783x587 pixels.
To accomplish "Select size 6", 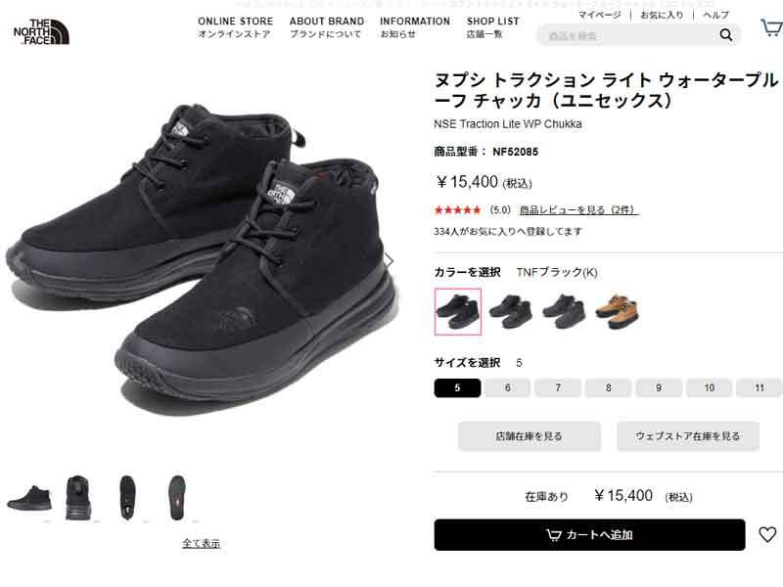I will coord(507,387).
